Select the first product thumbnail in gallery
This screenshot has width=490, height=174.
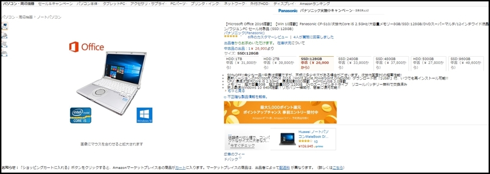[4, 27]
